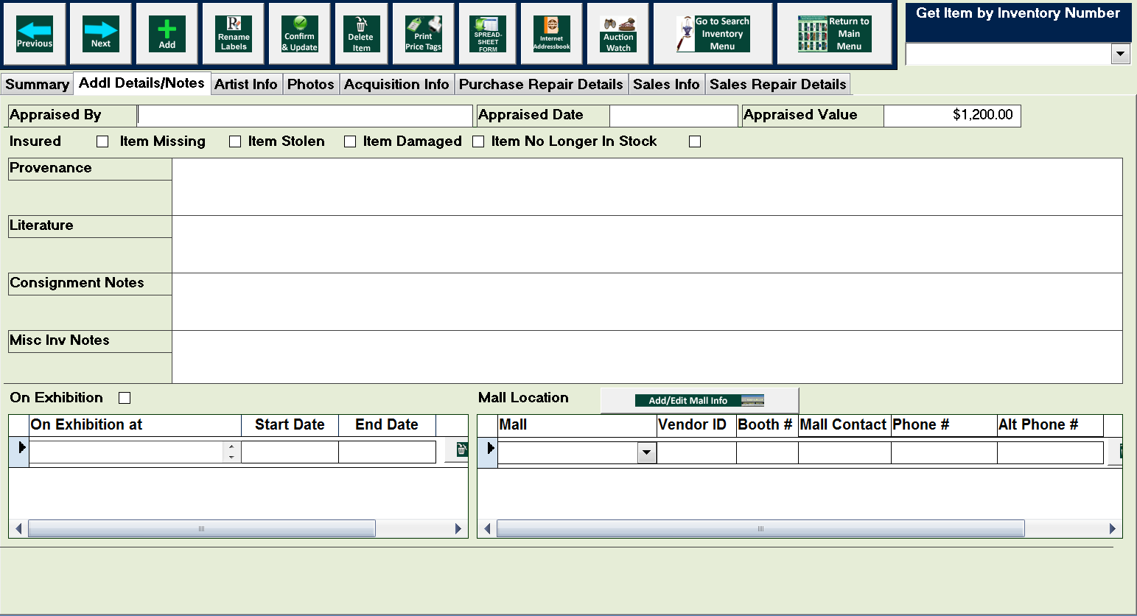Enable Item No Longer In Stock
Viewport: 1137px width, 616px height.
click(x=695, y=141)
